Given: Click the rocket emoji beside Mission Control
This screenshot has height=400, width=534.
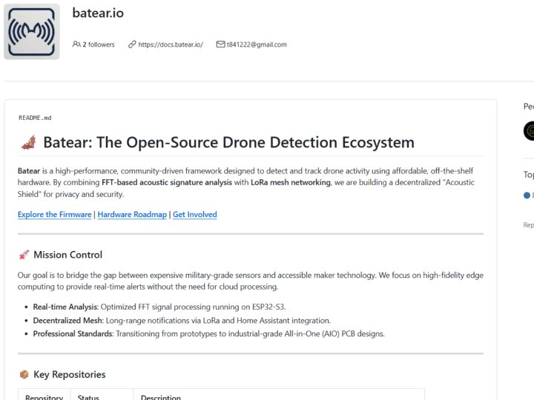Looking at the screenshot, I should tap(24, 255).
